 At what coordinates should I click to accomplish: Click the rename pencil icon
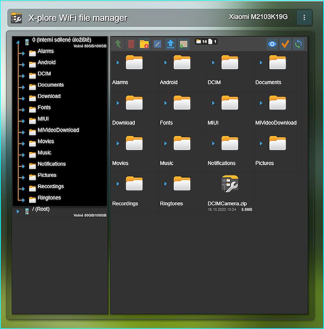coord(157,44)
